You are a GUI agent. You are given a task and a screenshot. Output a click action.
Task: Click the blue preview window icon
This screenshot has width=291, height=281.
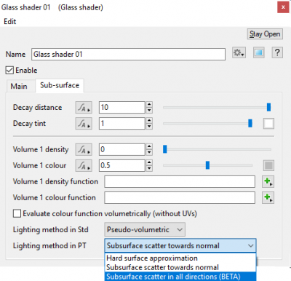click(x=258, y=52)
